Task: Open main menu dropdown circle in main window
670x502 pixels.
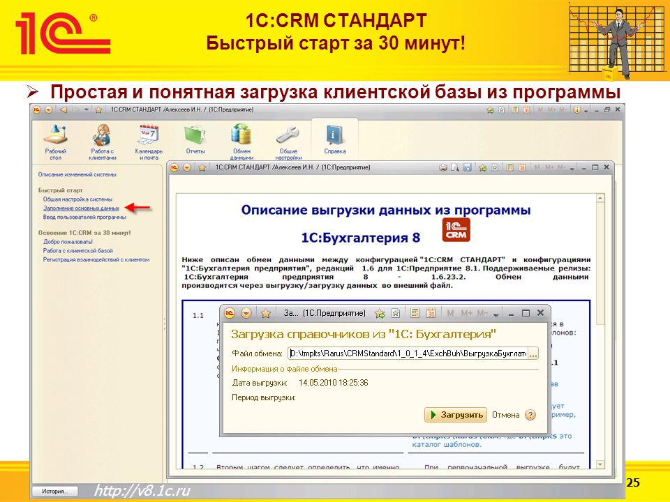Action: (49, 109)
